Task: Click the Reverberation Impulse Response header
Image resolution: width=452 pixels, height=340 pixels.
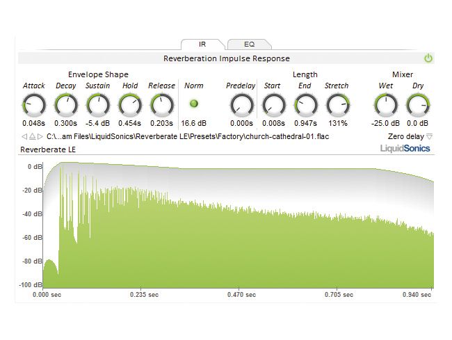Action: click(227, 58)
